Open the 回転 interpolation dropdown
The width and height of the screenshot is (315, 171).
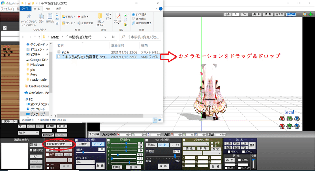(36, 145)
